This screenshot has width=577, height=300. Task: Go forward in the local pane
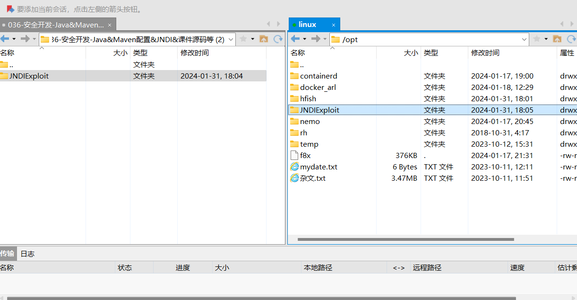[x=25, y=39]
